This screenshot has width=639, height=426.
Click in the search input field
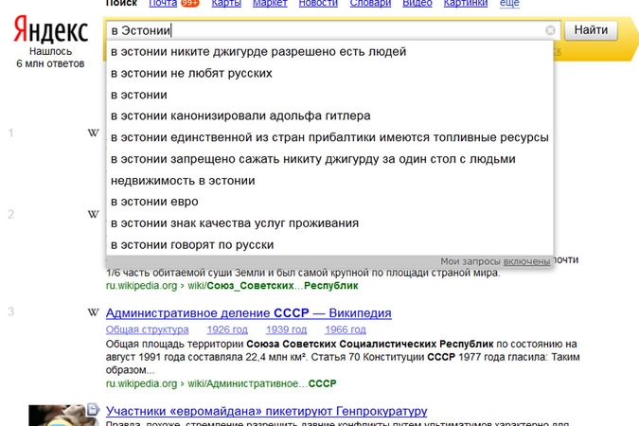click(322, 30)
